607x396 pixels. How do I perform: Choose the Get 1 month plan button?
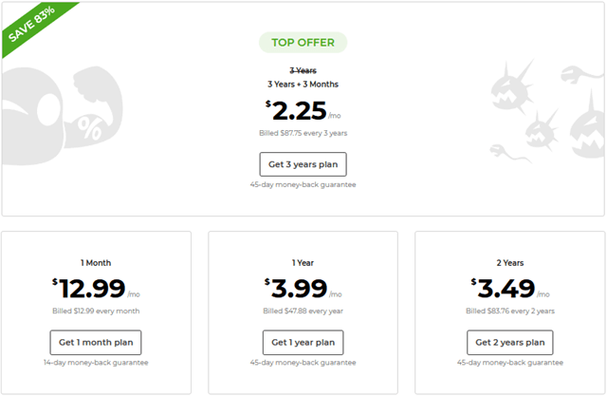point(96,342)
